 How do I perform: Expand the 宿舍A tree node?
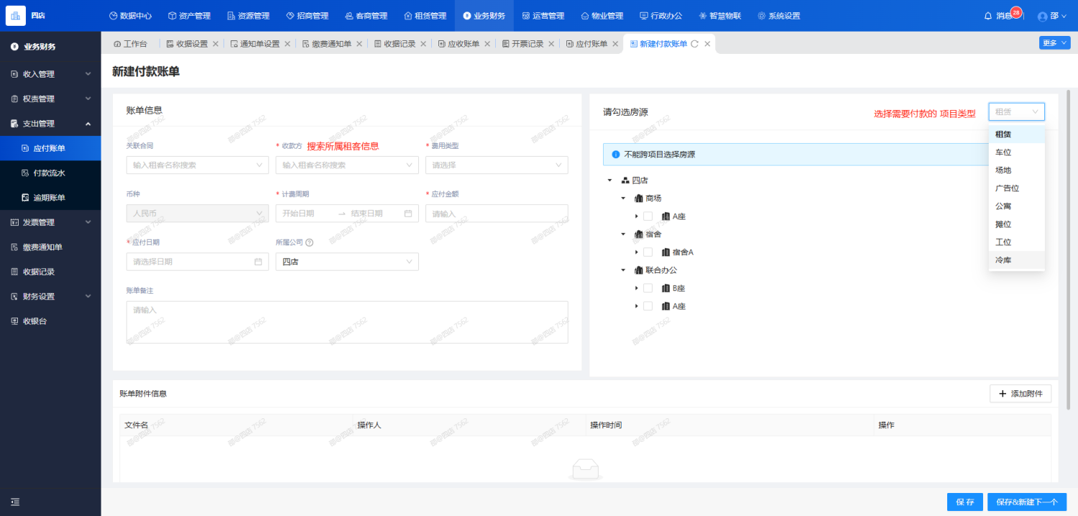tap(636, 252)
